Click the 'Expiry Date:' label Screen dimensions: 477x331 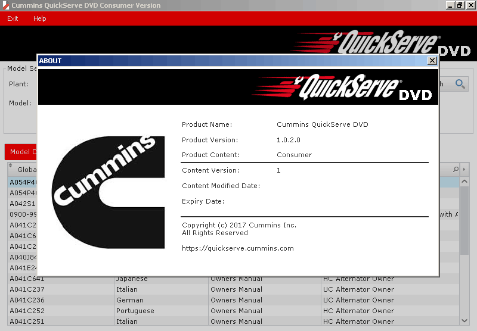pyautogui.click(x=203, y=201)
